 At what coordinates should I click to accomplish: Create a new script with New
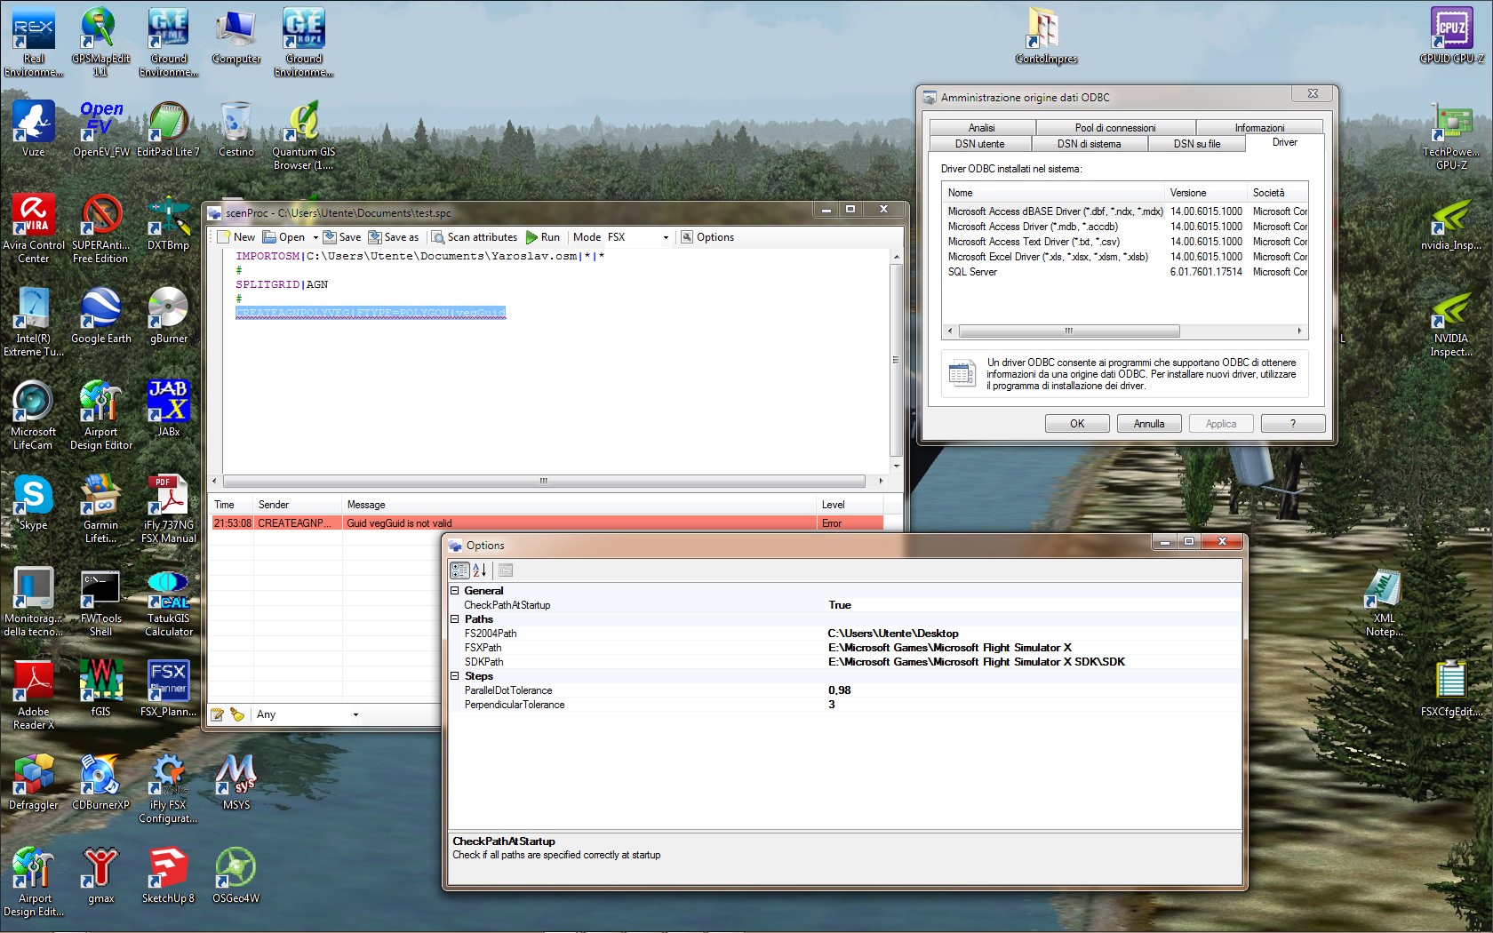236,237
